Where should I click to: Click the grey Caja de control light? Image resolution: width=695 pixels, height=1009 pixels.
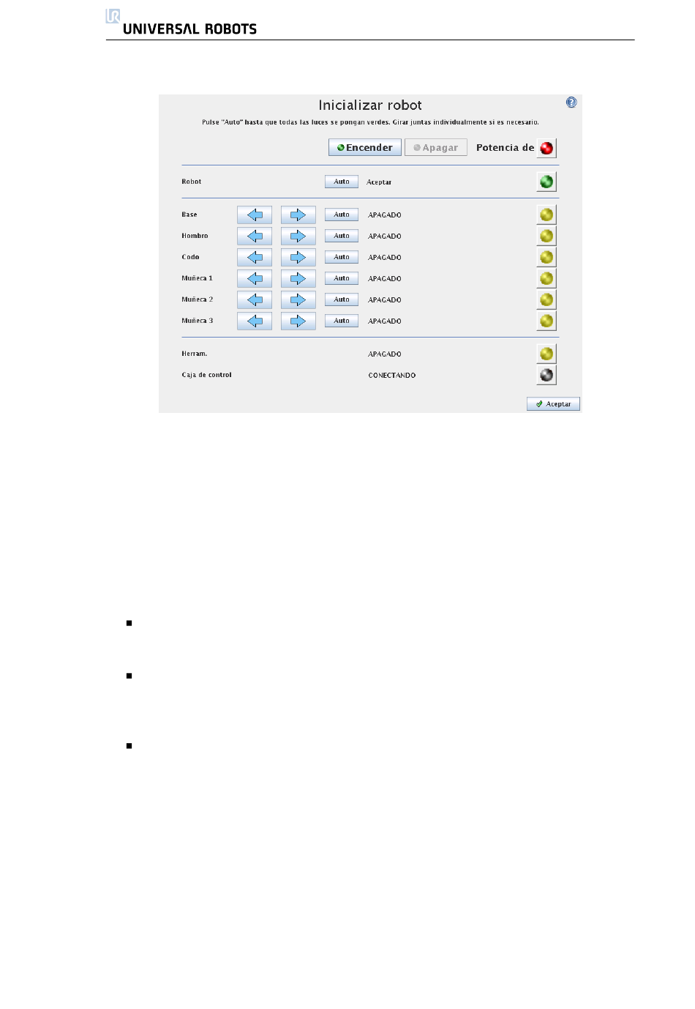point(546,375)
